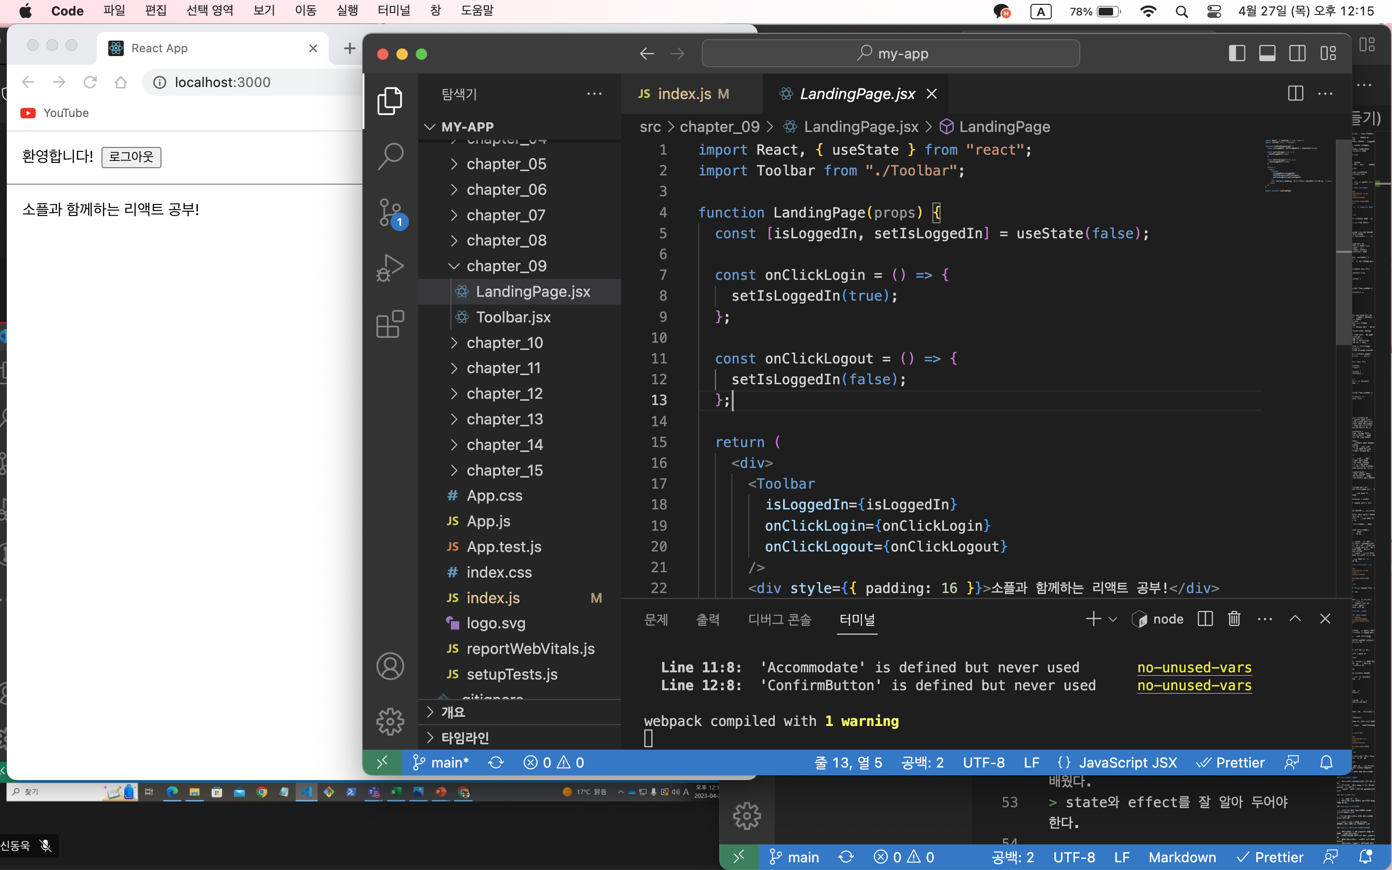Open the Accounts icon in activity bar
The height and width of the screenshot is (870, 1392).
coord(391,666)
